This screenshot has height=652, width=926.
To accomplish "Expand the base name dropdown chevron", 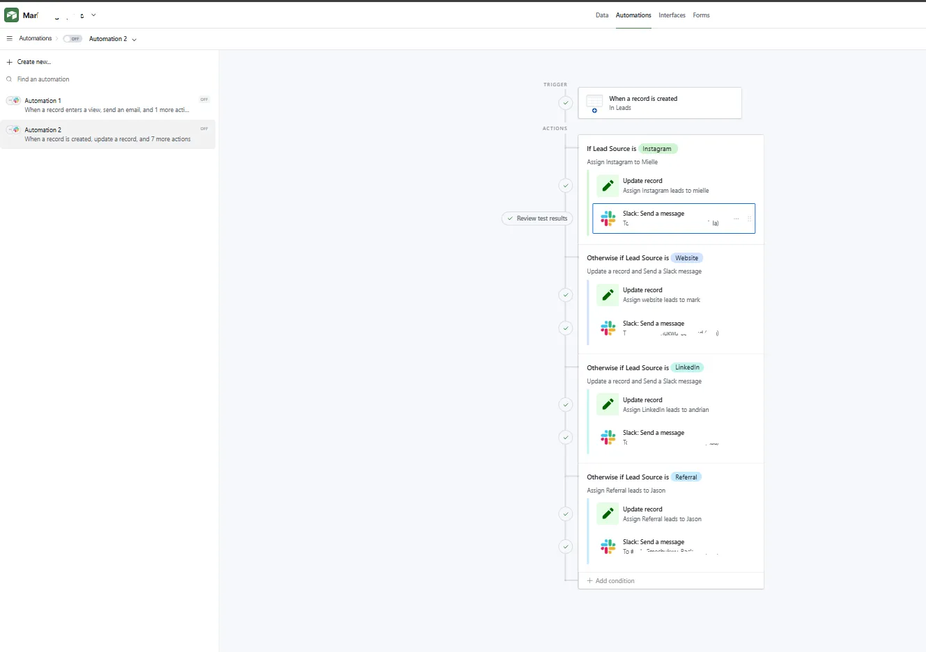I will [x=93, y=15].
